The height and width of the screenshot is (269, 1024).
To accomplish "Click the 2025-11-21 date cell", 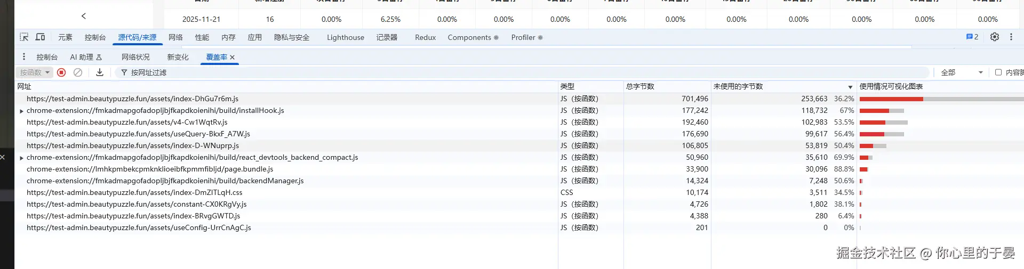I will tap(201, 19).
